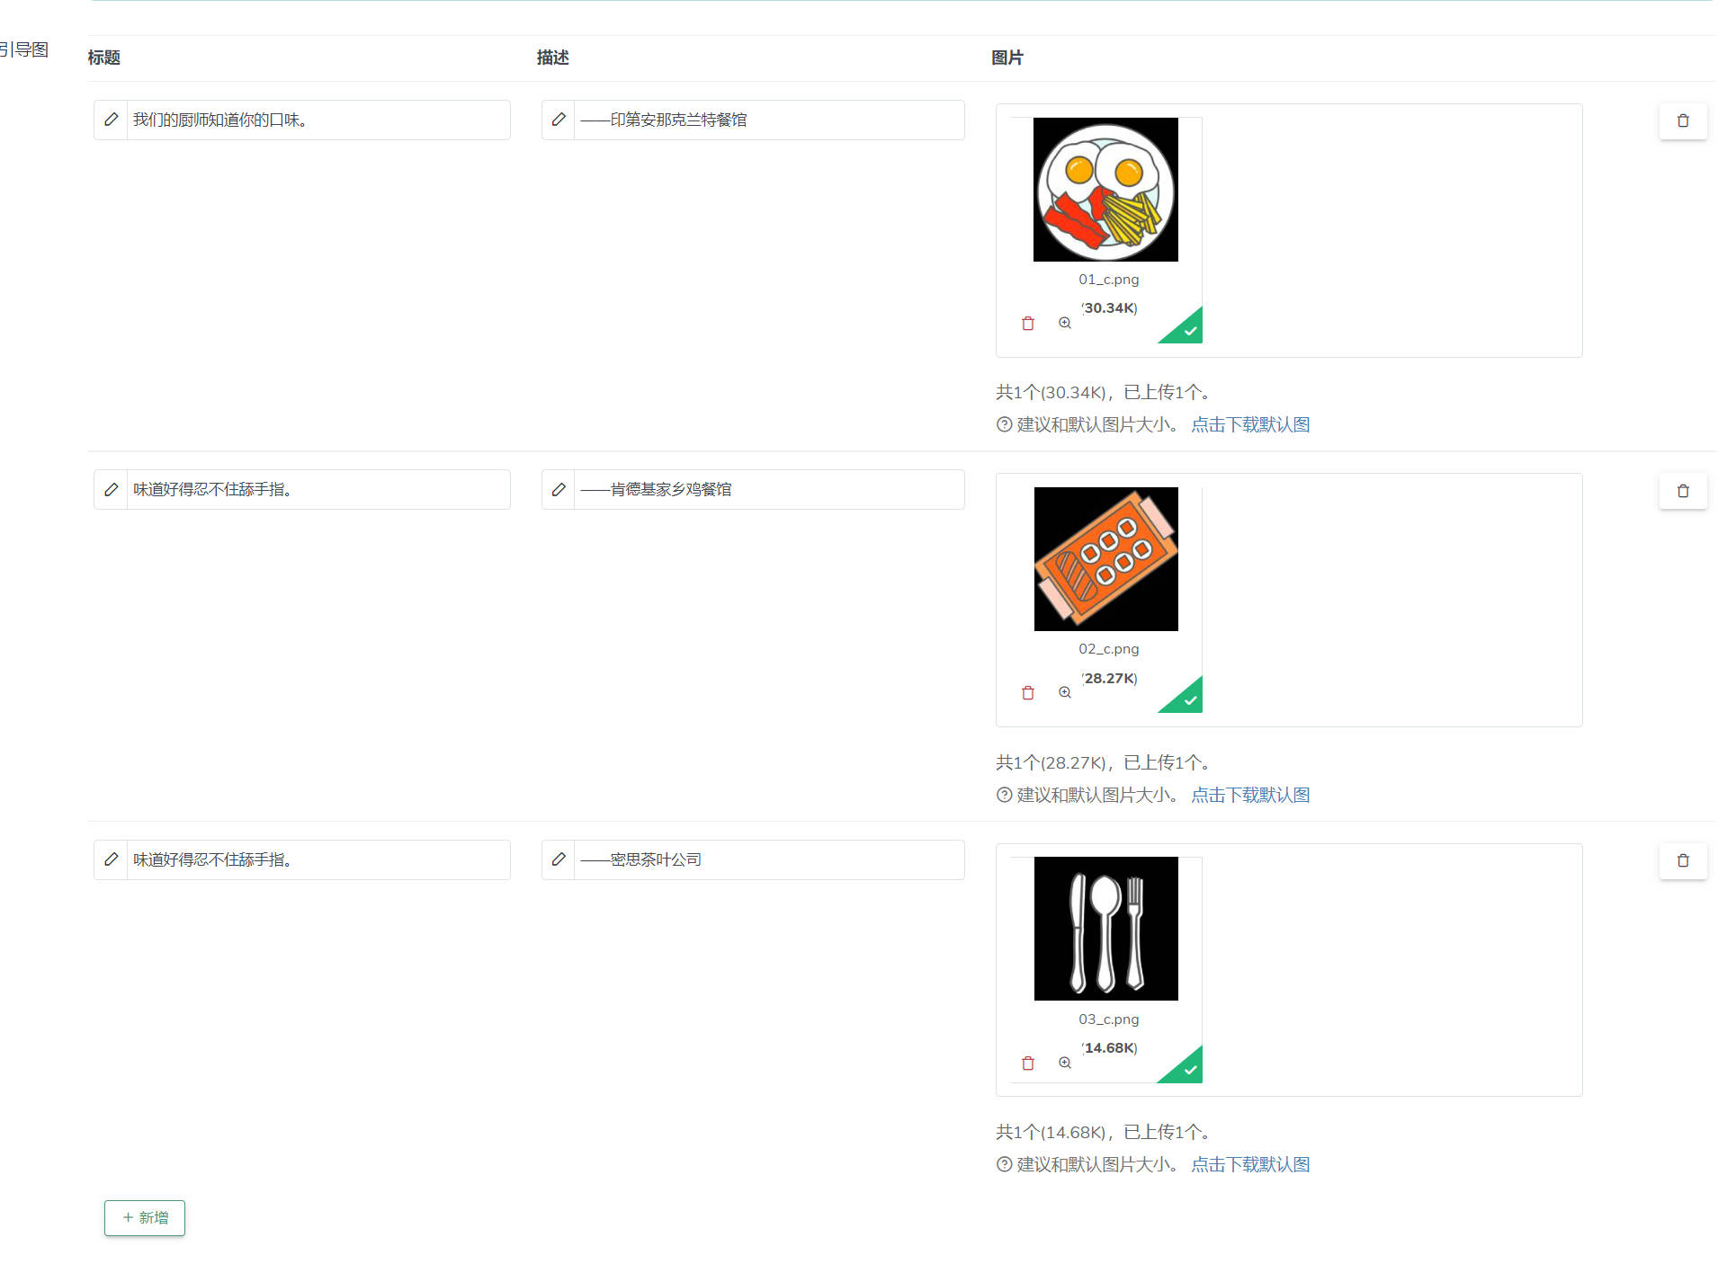Zoom preview of 01_c.png image
Viewport: 1718px width, 1273px height.
coord(1065,323)
